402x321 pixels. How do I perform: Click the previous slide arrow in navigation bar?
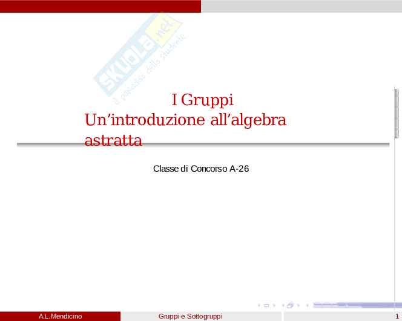260,306
